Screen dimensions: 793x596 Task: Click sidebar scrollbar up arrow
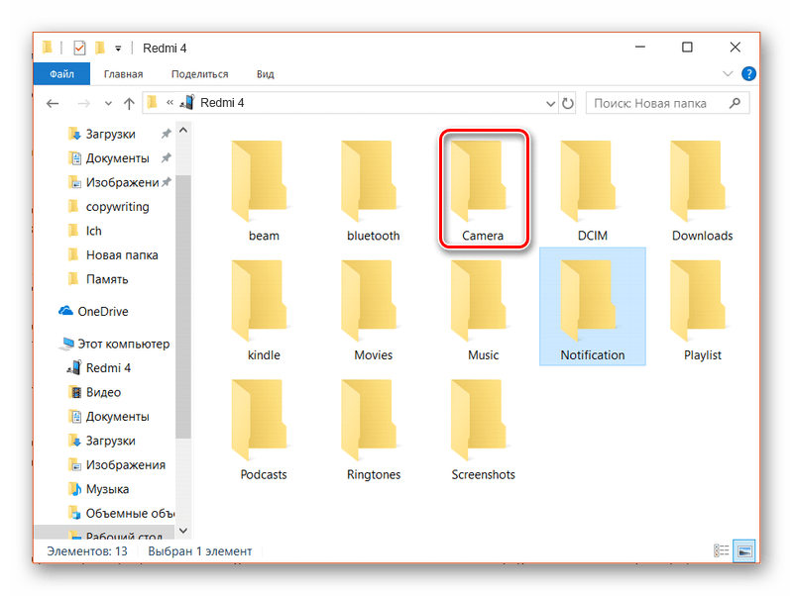(x=183, y=131)
